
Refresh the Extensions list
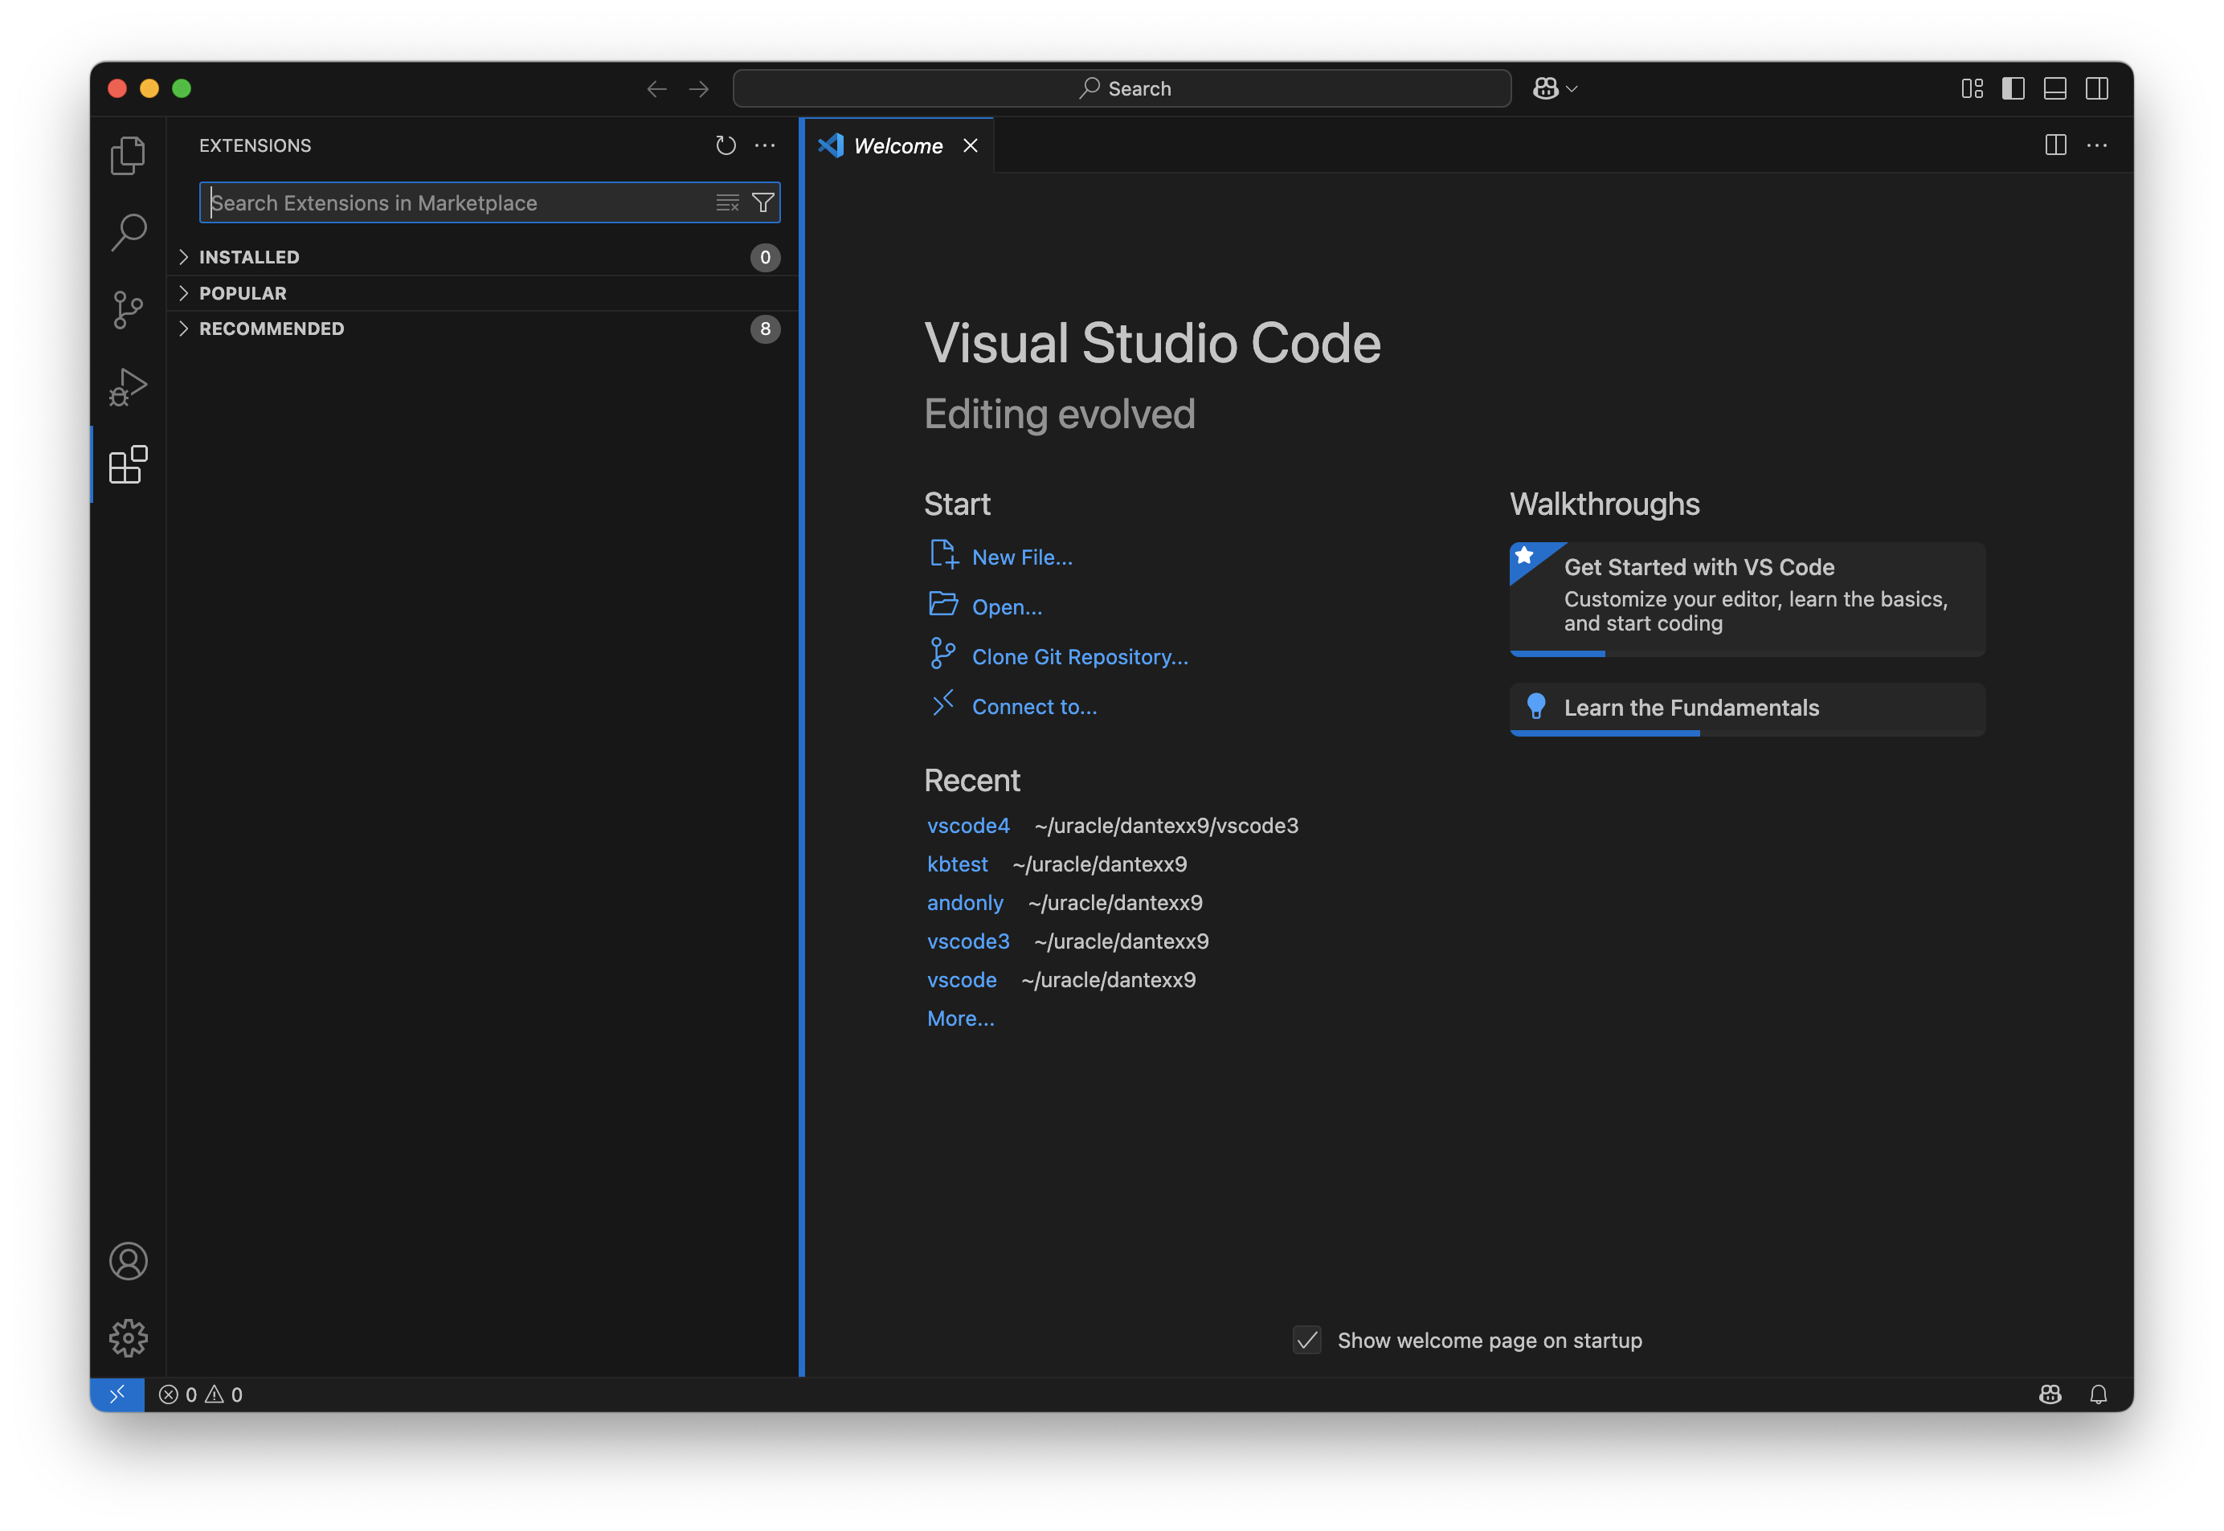(726, 145)
